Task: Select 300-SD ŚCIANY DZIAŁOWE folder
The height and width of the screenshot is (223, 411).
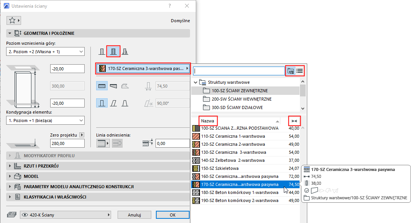Action: click(246, 107)
